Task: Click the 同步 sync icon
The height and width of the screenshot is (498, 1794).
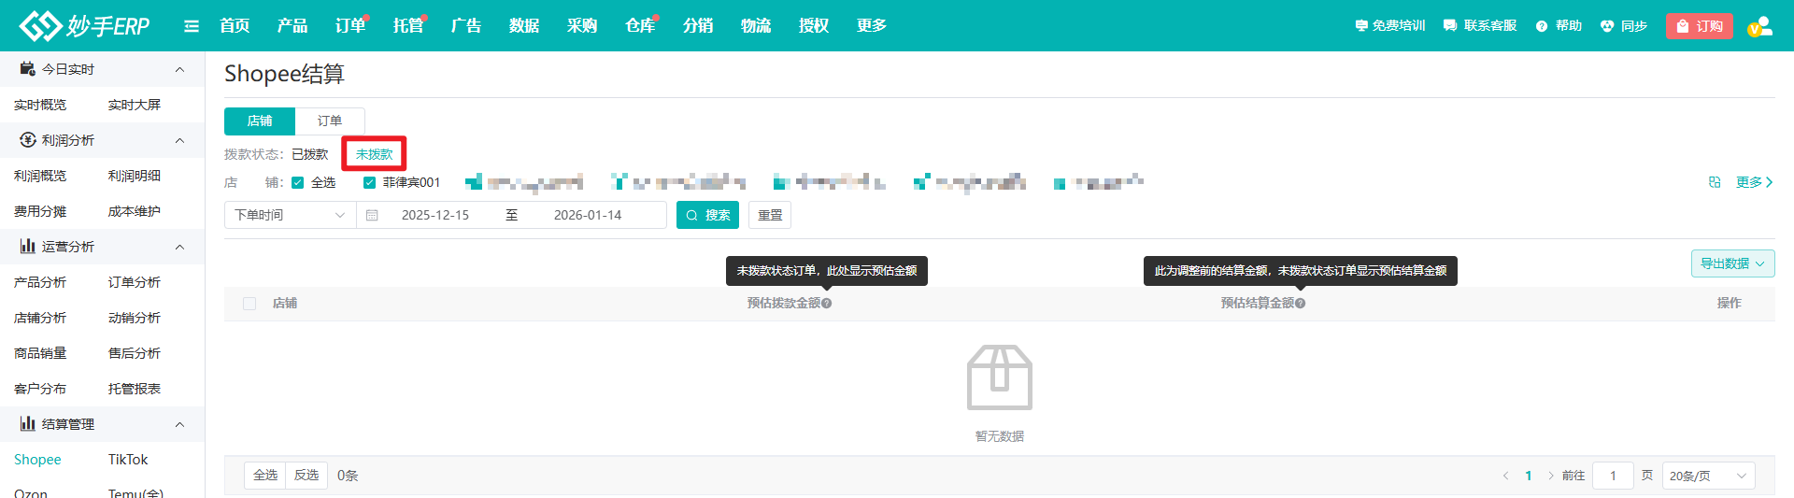Action: (1607, 26)
